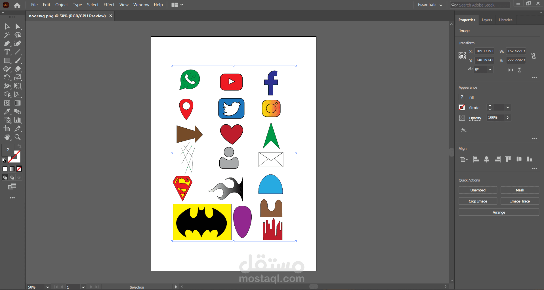This screenshot has height=290, width=544.
Task: Activate the Type tool
Action: coord(7,52)
